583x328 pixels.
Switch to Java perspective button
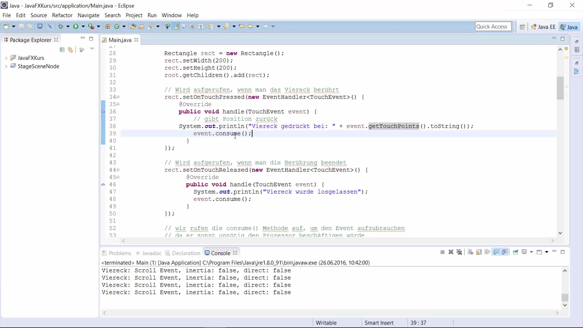tap(569, 27)
